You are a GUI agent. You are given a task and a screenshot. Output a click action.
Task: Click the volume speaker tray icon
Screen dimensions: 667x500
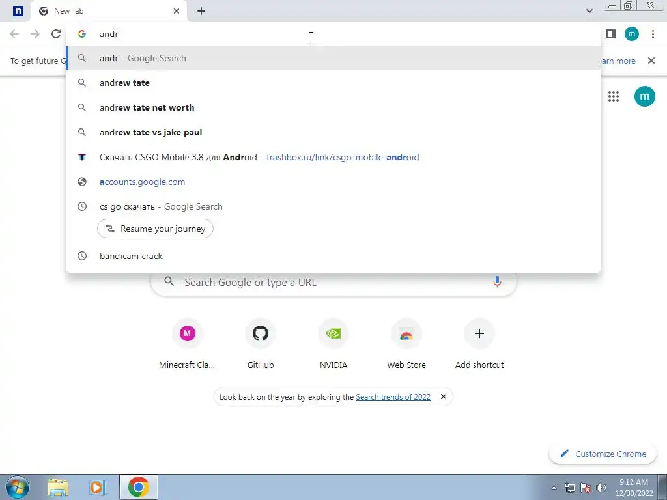[601, 488]
